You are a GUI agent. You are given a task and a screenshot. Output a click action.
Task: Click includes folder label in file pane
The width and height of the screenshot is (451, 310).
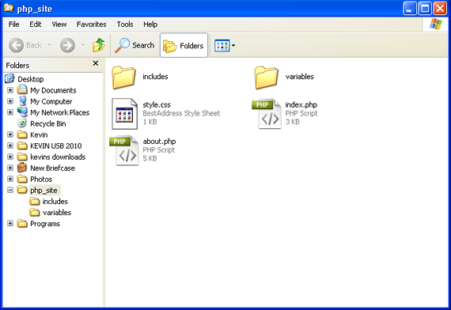(155, 77)
